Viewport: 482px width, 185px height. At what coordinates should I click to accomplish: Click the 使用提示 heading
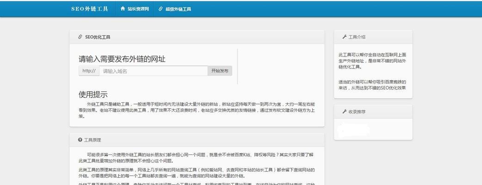click(x=93, y=94)
